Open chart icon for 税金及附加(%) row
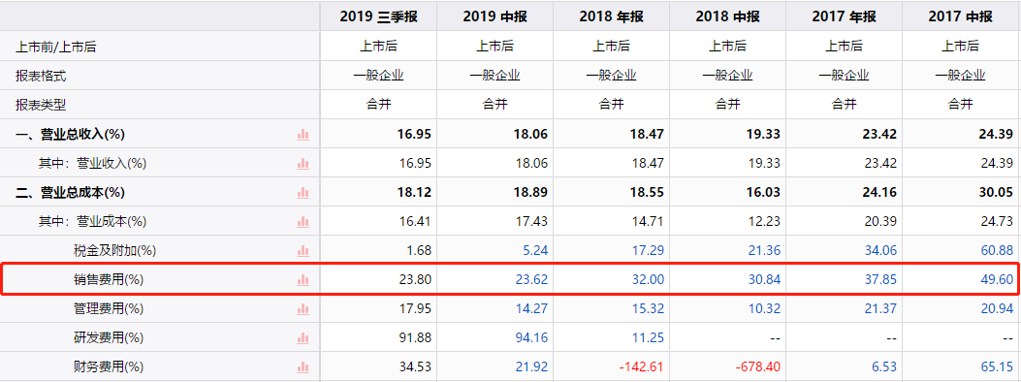This screenshot has width=1021, height=382. (303, 250)
